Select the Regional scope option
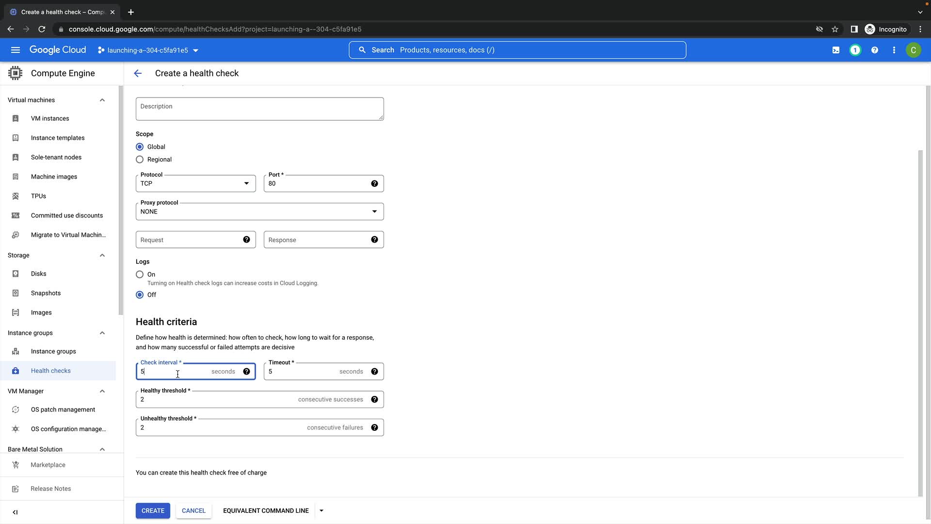This screenshot has width=931, height=524. 140,160
